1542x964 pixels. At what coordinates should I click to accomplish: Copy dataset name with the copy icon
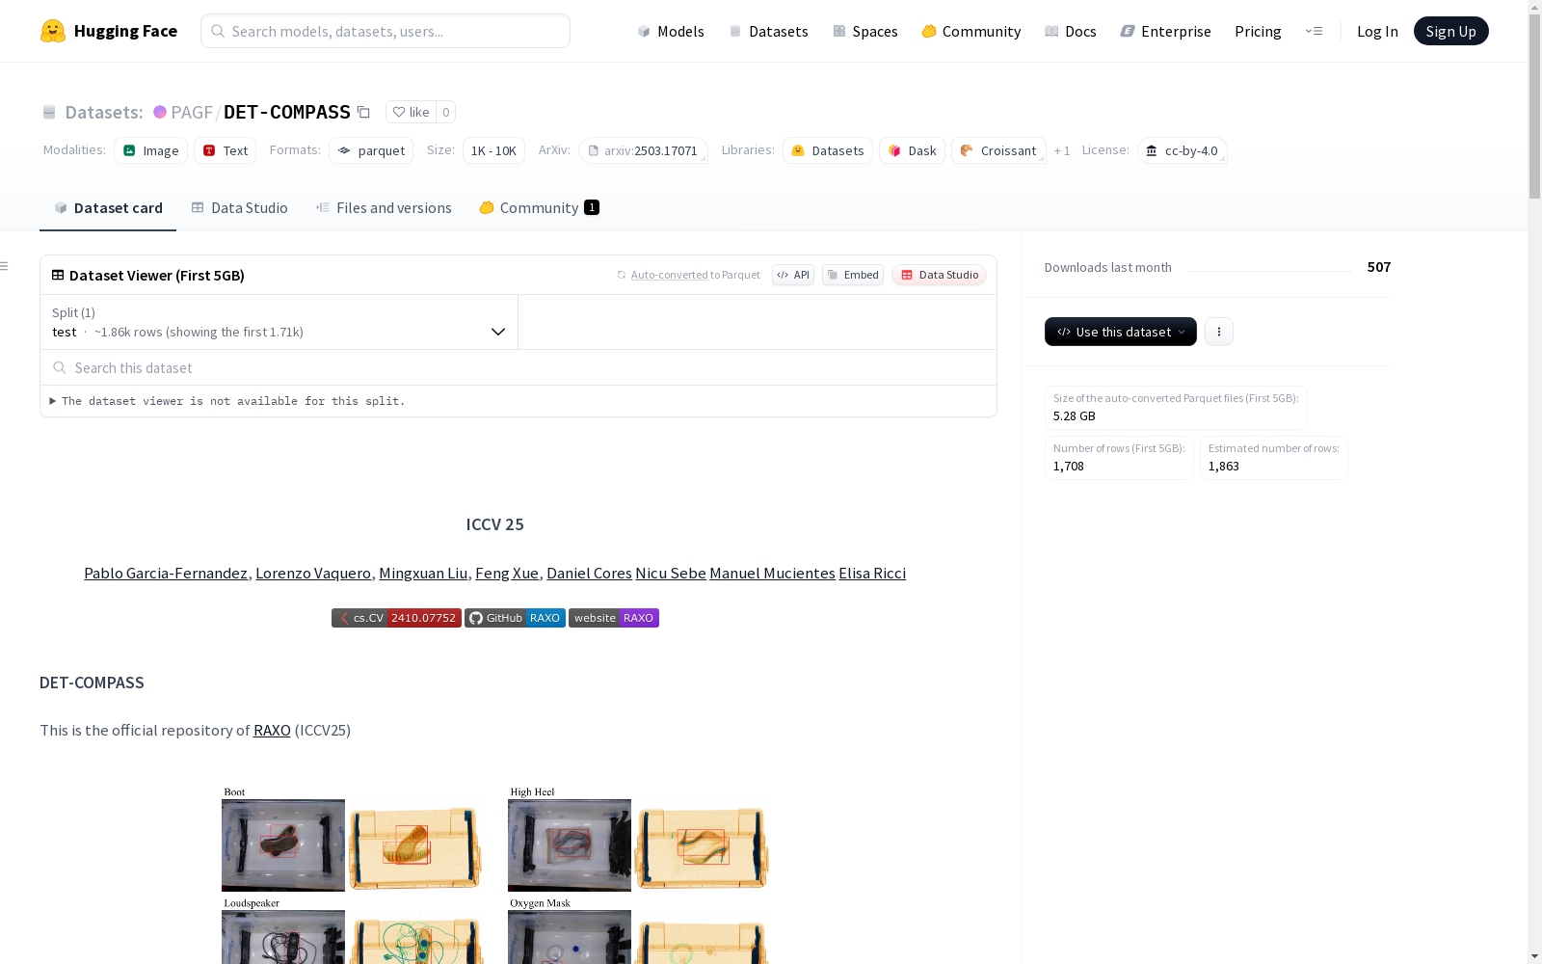[x=363, y=112]
